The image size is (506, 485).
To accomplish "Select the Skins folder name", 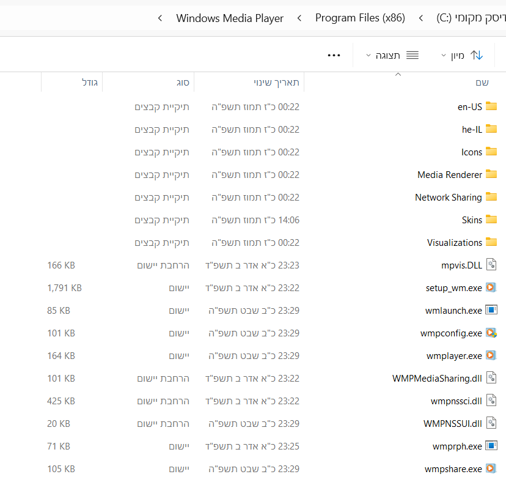I will point(472,220).
